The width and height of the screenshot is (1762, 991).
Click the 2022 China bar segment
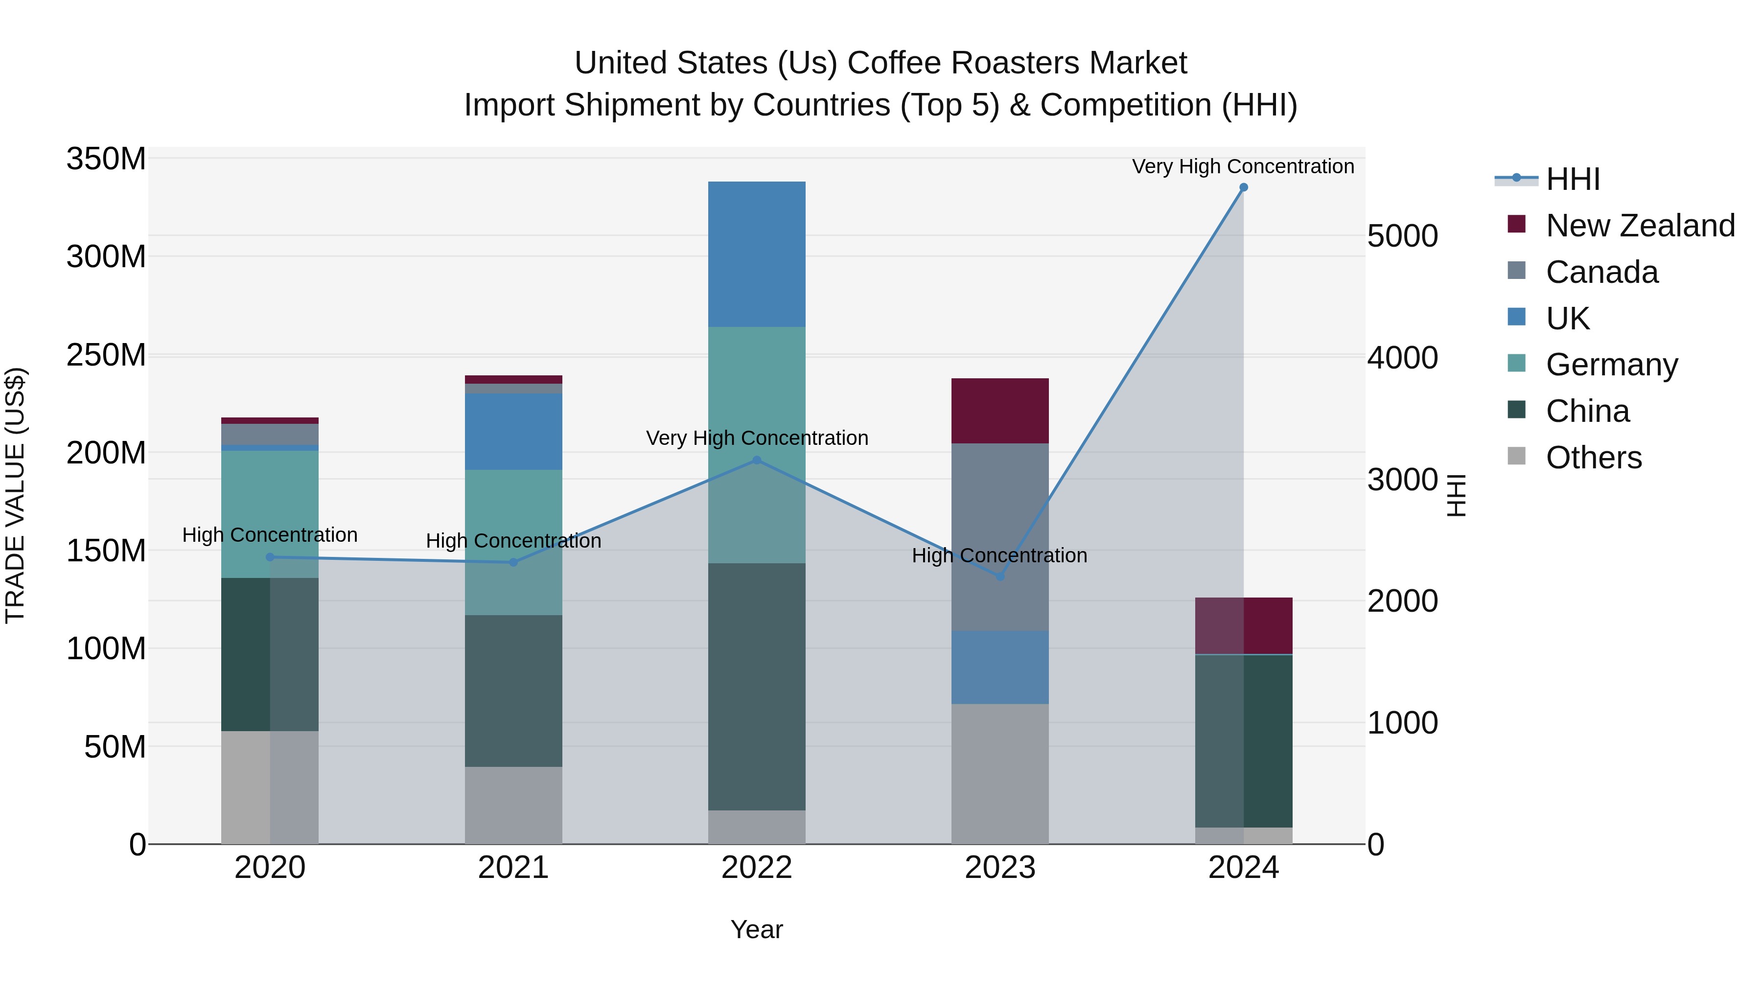click(x=757, y=688)
